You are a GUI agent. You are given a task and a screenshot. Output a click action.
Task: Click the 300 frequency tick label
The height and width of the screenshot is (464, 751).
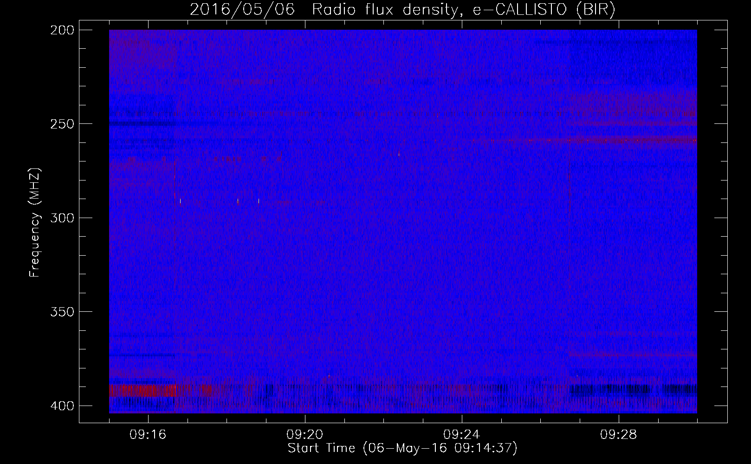62,218
